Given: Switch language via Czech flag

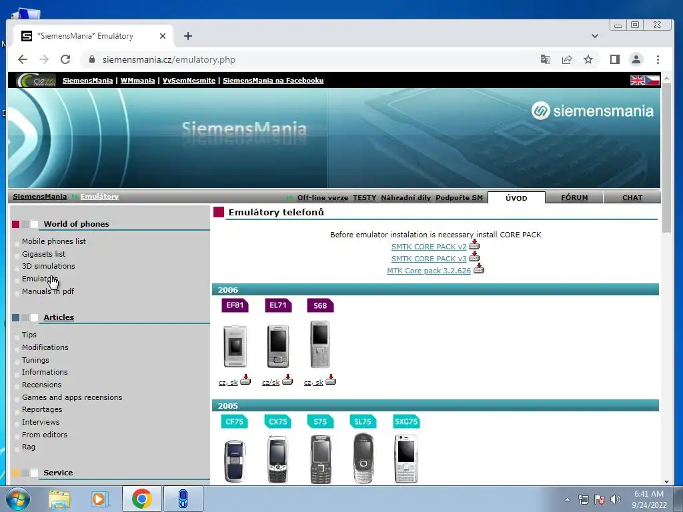Looking at the screenshot, I should [652, 80].
